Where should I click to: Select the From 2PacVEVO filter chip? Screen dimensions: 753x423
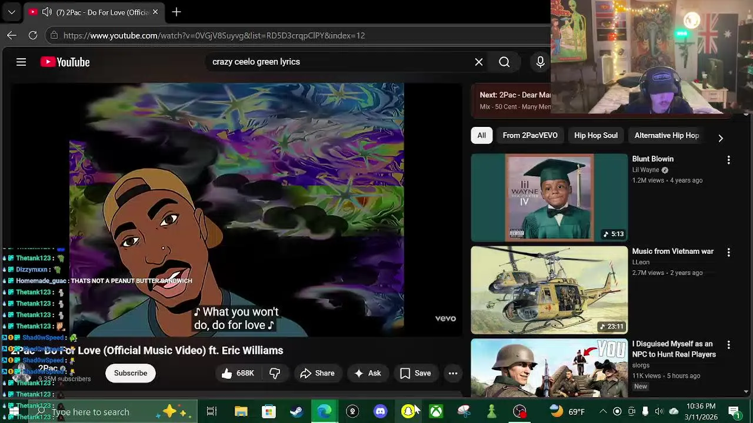point(530,135)
